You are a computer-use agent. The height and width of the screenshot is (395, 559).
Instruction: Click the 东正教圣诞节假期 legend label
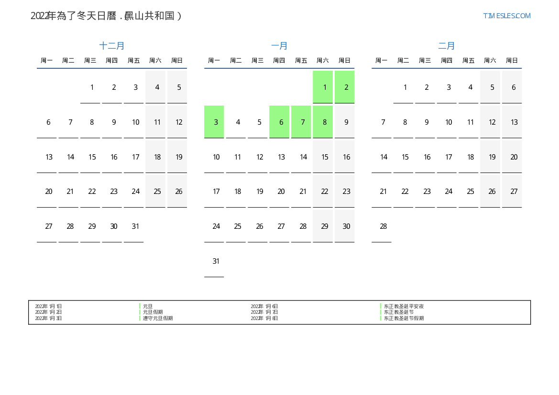404,318
